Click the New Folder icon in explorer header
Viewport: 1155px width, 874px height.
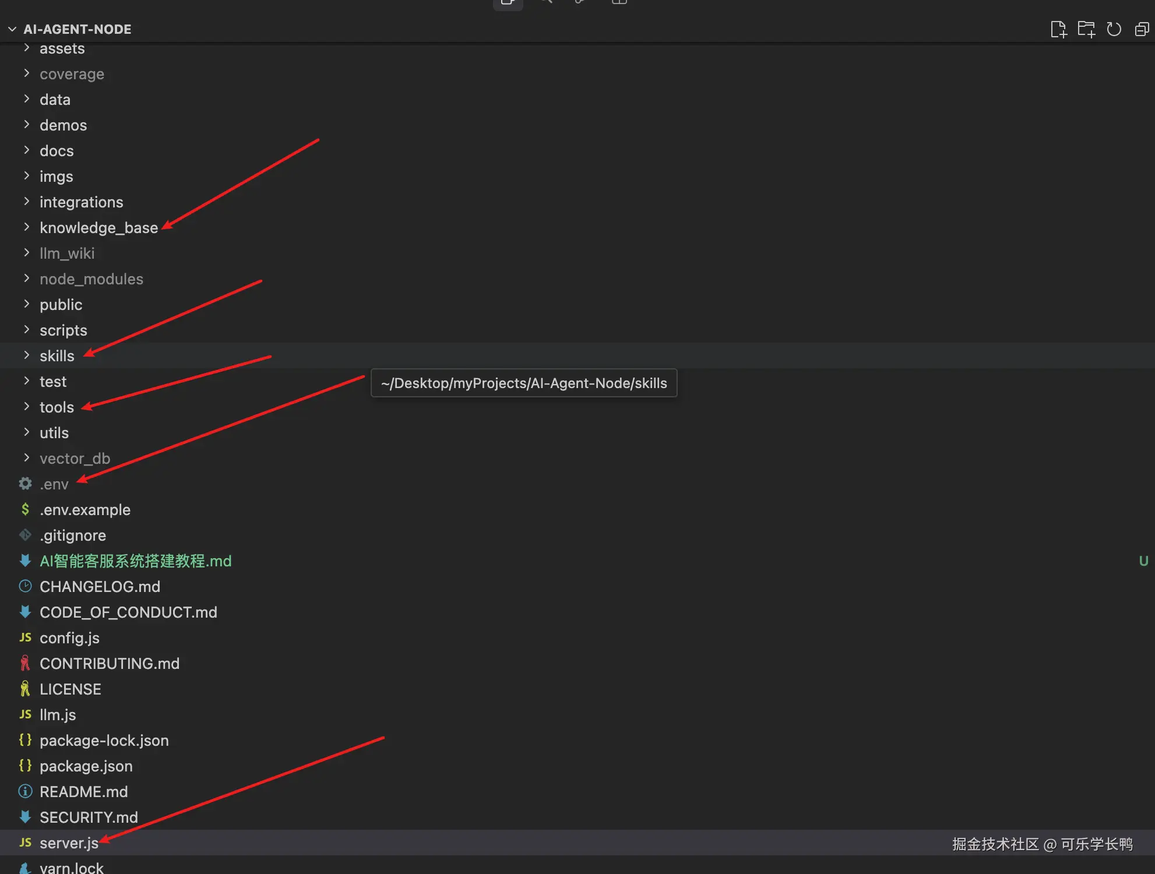[1086, 29]
